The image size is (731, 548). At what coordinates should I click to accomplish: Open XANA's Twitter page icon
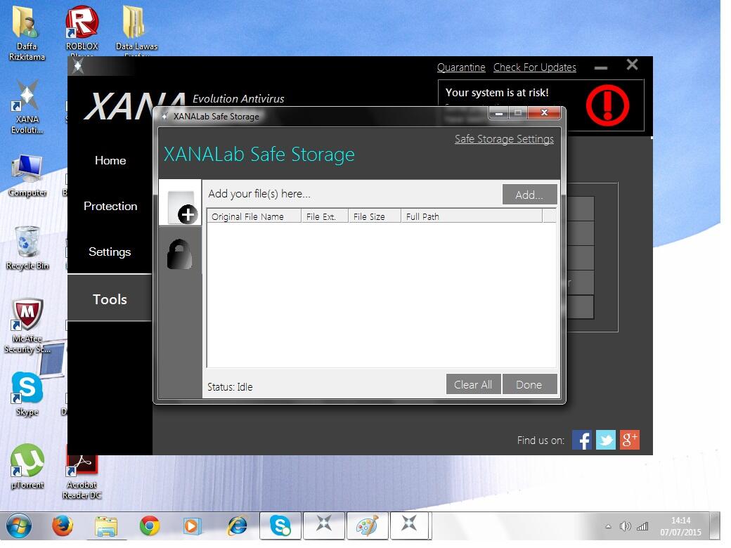[x=606, y=440]
